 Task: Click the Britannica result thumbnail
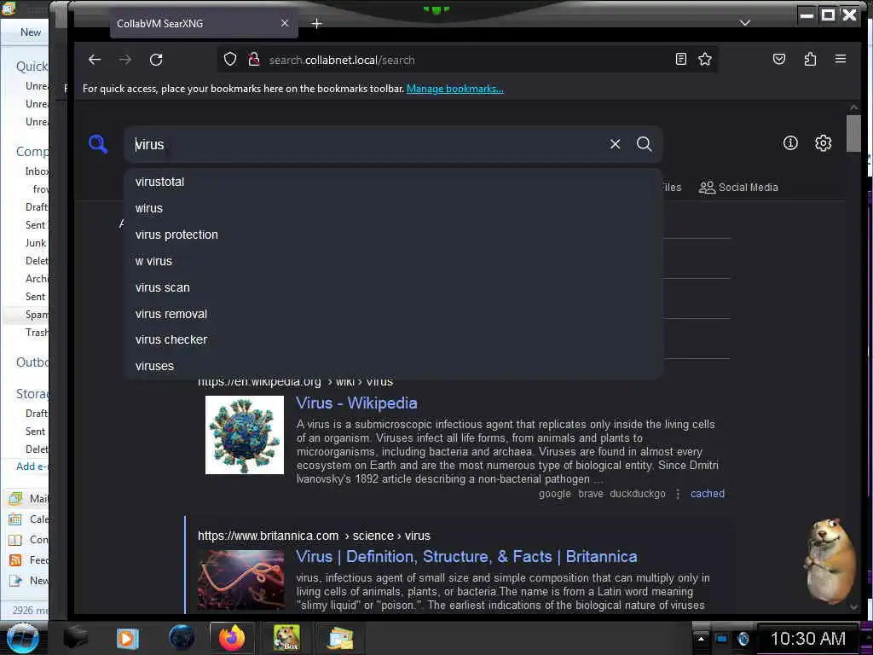pyautogui.click(x=240, y=580)
